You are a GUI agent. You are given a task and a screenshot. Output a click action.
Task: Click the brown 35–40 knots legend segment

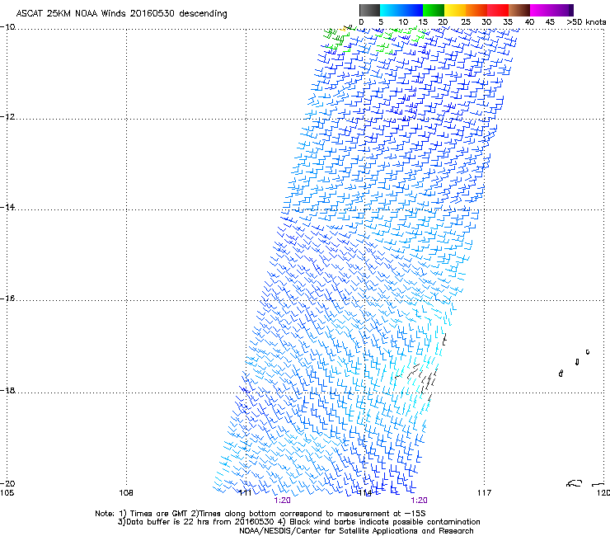point(519,10)
